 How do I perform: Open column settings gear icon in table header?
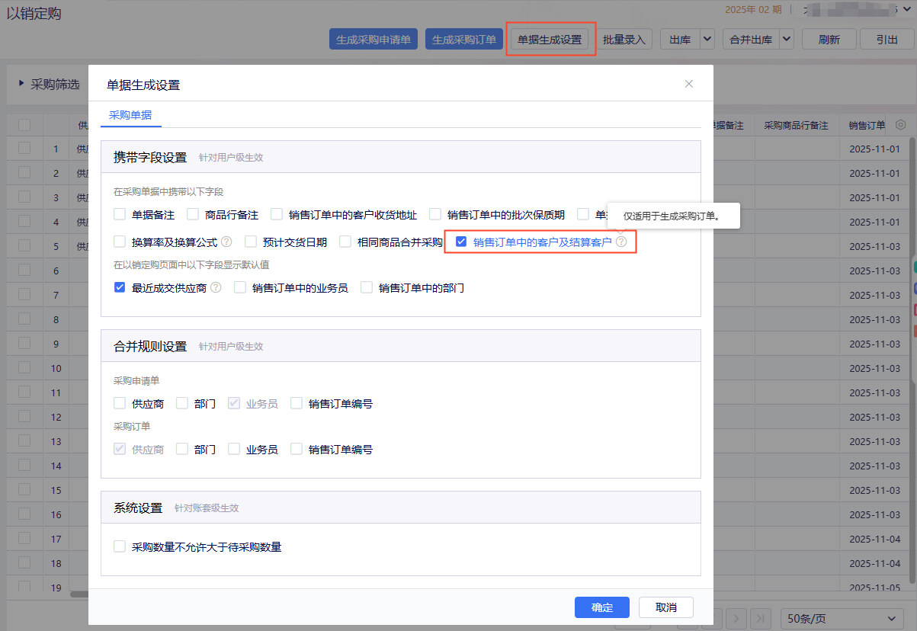coord(901,125)
